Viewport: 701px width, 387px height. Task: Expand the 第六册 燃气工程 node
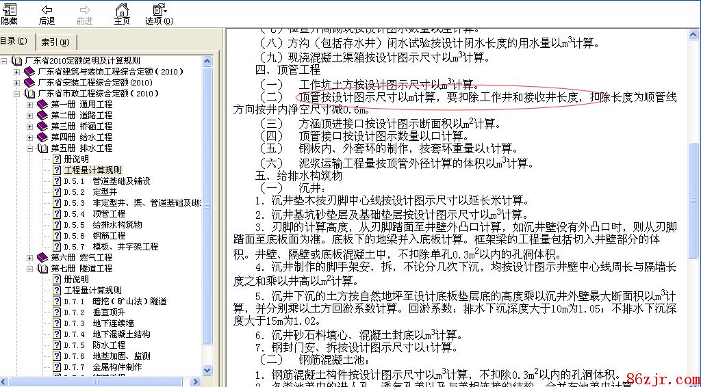click(29, 258)
